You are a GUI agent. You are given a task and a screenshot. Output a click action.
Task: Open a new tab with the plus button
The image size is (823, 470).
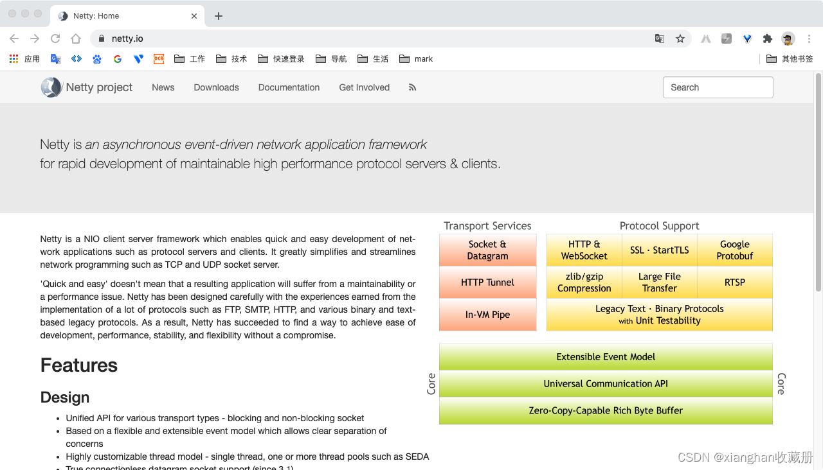[219, 16]
